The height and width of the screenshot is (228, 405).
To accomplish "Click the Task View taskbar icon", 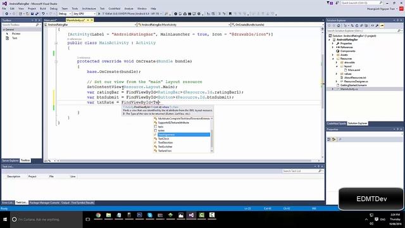I will pos(88,220).
